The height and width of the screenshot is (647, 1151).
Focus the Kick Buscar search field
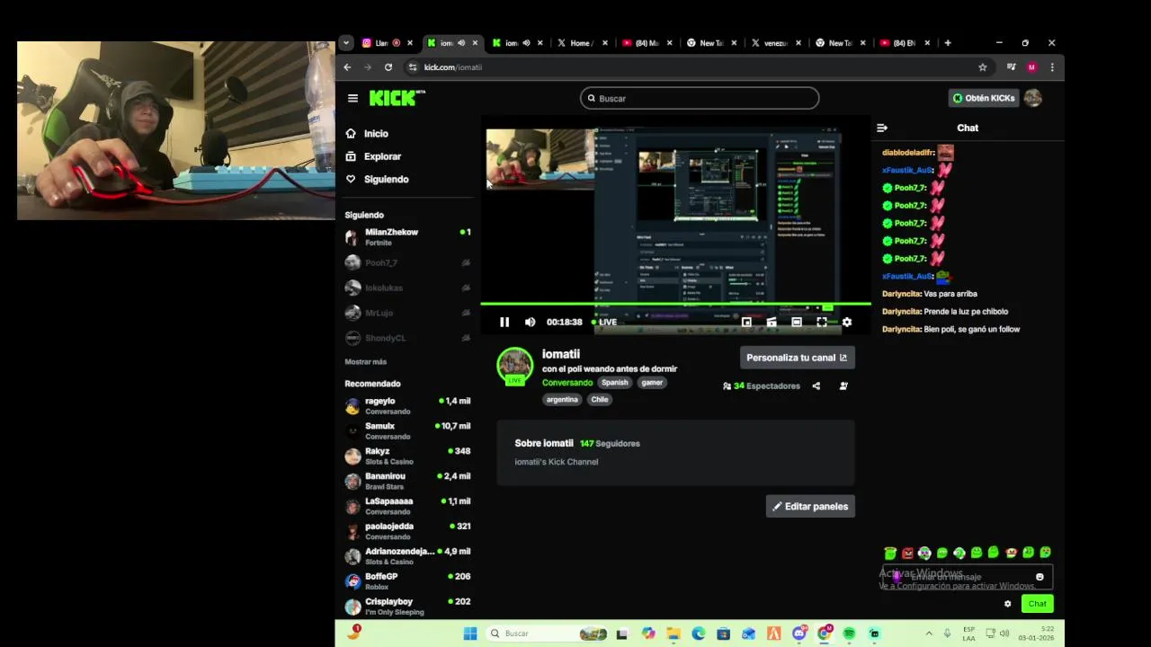pos(700,98)
